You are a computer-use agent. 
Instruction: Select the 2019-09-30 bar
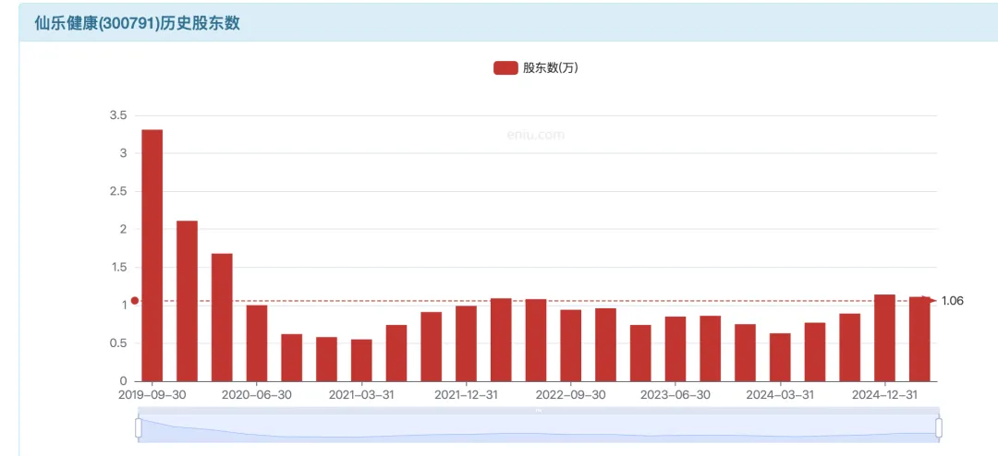(152, 256)
